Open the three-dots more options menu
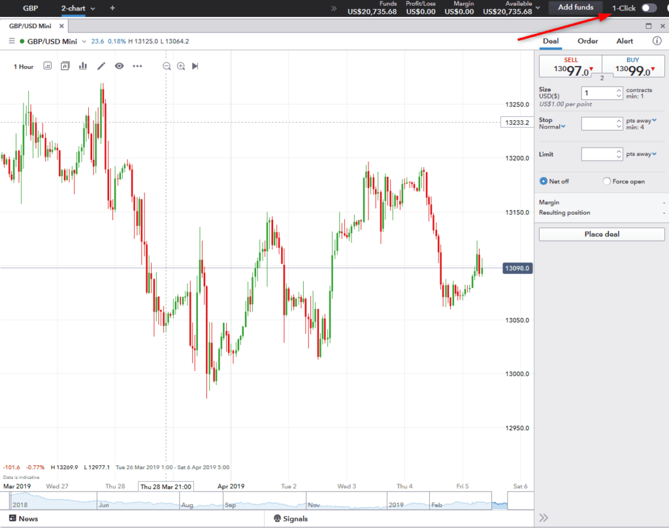 click(x=137, y=66)
